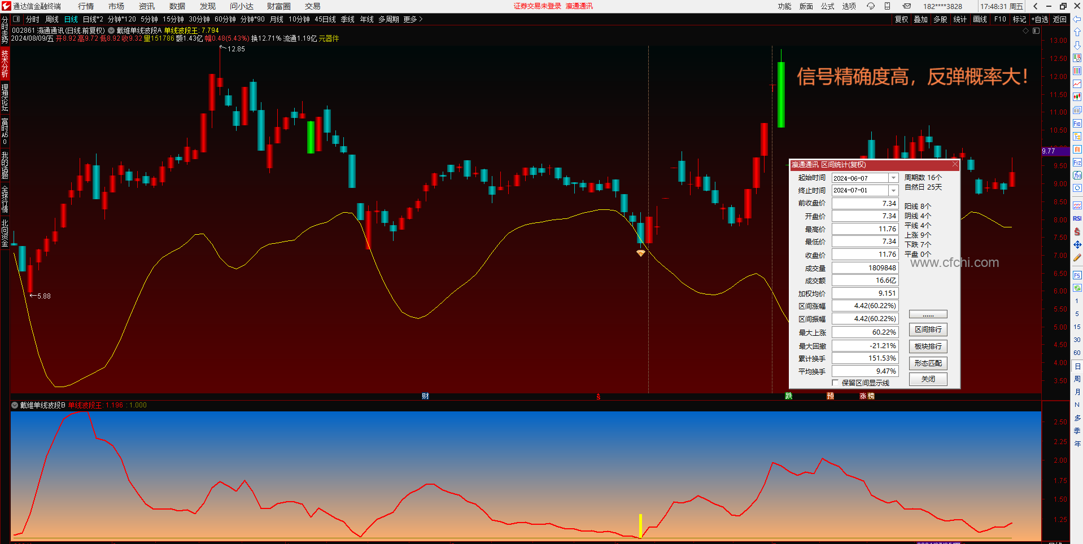Click 区间涨幅 value field

tap(864, 306)
